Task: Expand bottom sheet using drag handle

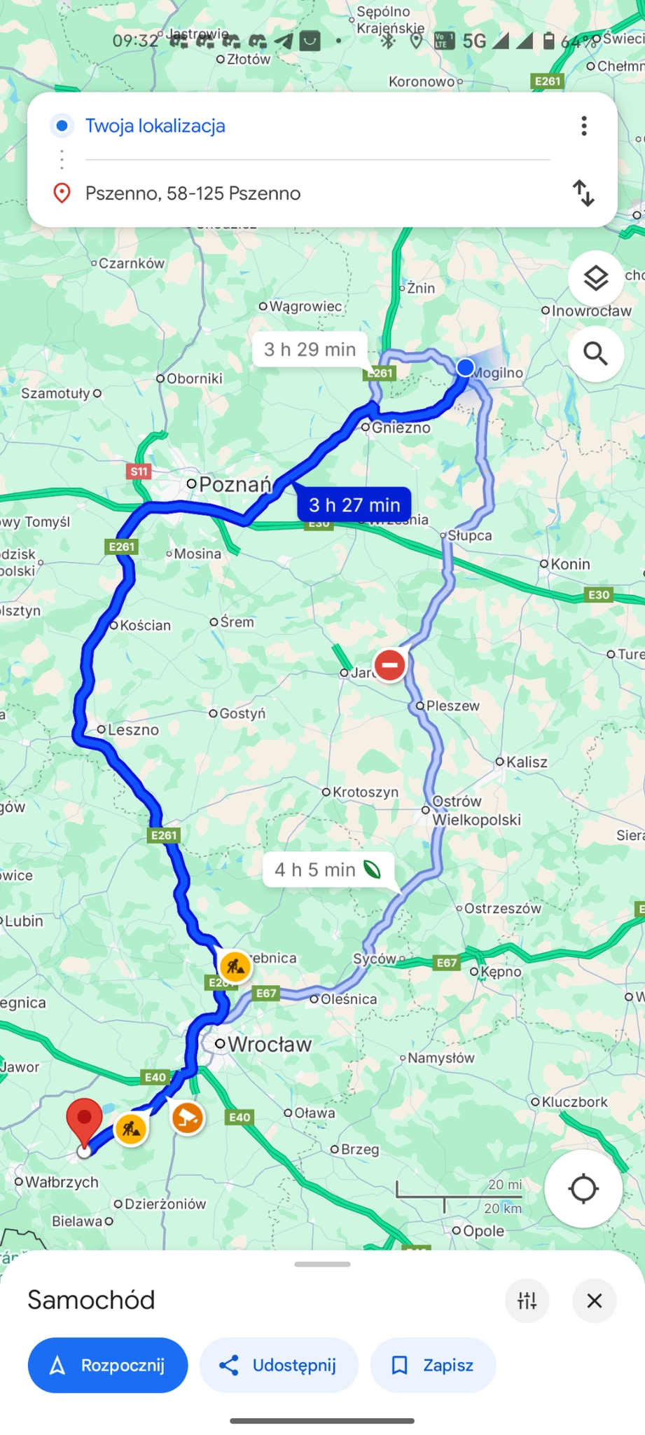Action: (322, 1264)
